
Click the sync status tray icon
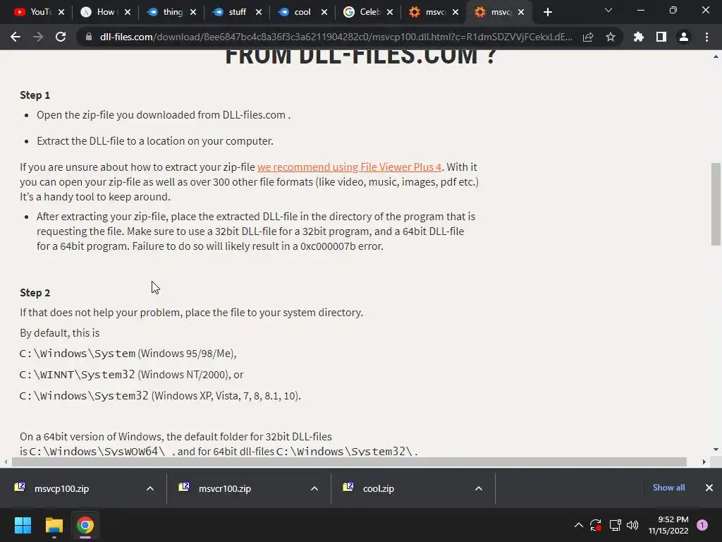coord(596,525)
